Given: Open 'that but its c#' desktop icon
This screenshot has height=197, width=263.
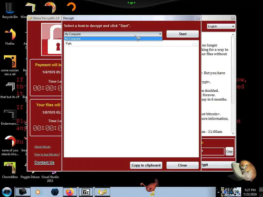Looking at the screenshot, I should point(10,91).
